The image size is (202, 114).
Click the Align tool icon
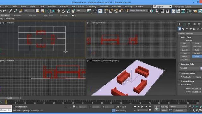[x=157, y=11]
